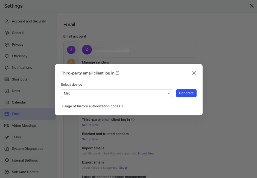Click the help icon beside dialog title
The height and width of the screenshot is (178, 257).
[118, 73]
